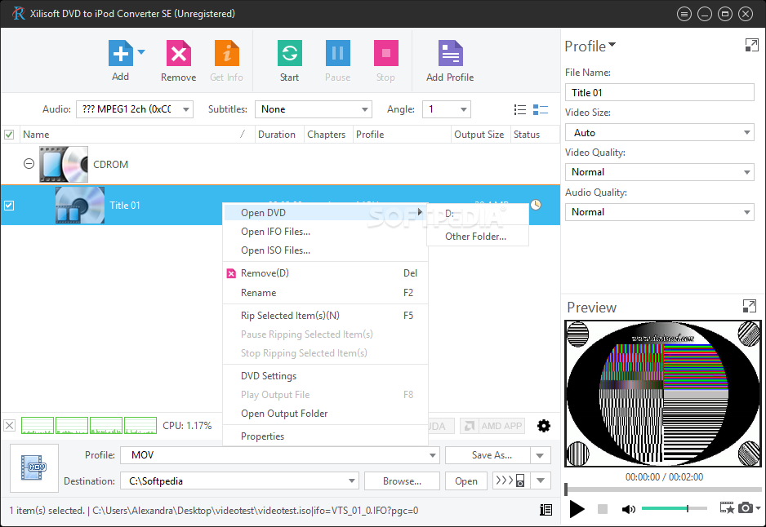766x527 pixels.
Task: Collapse the CDROM tree node
Action: [29, 164]
